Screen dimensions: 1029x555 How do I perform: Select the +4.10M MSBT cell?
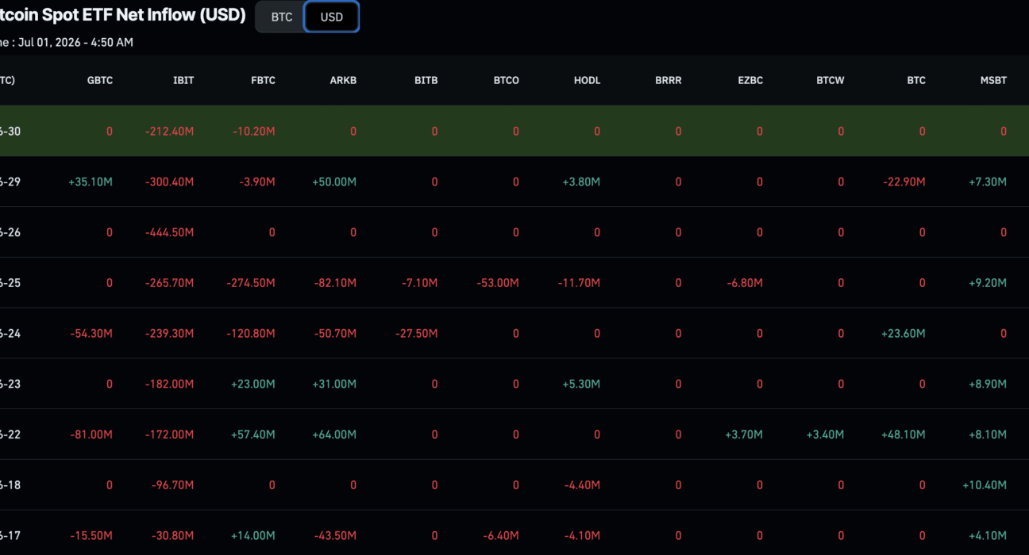coord(988,536)
